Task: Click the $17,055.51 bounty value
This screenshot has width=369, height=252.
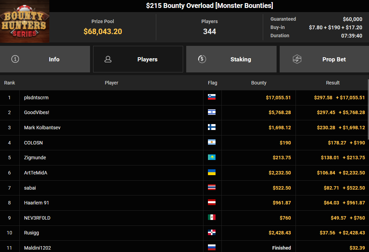Action: pyautogui.click(x=278, y=98)
